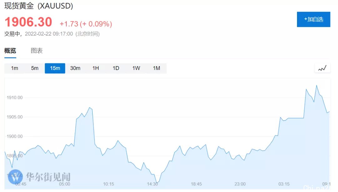The image size is (338, 192).
Task: Select the 1H chart interval
Action: point(95,68)
